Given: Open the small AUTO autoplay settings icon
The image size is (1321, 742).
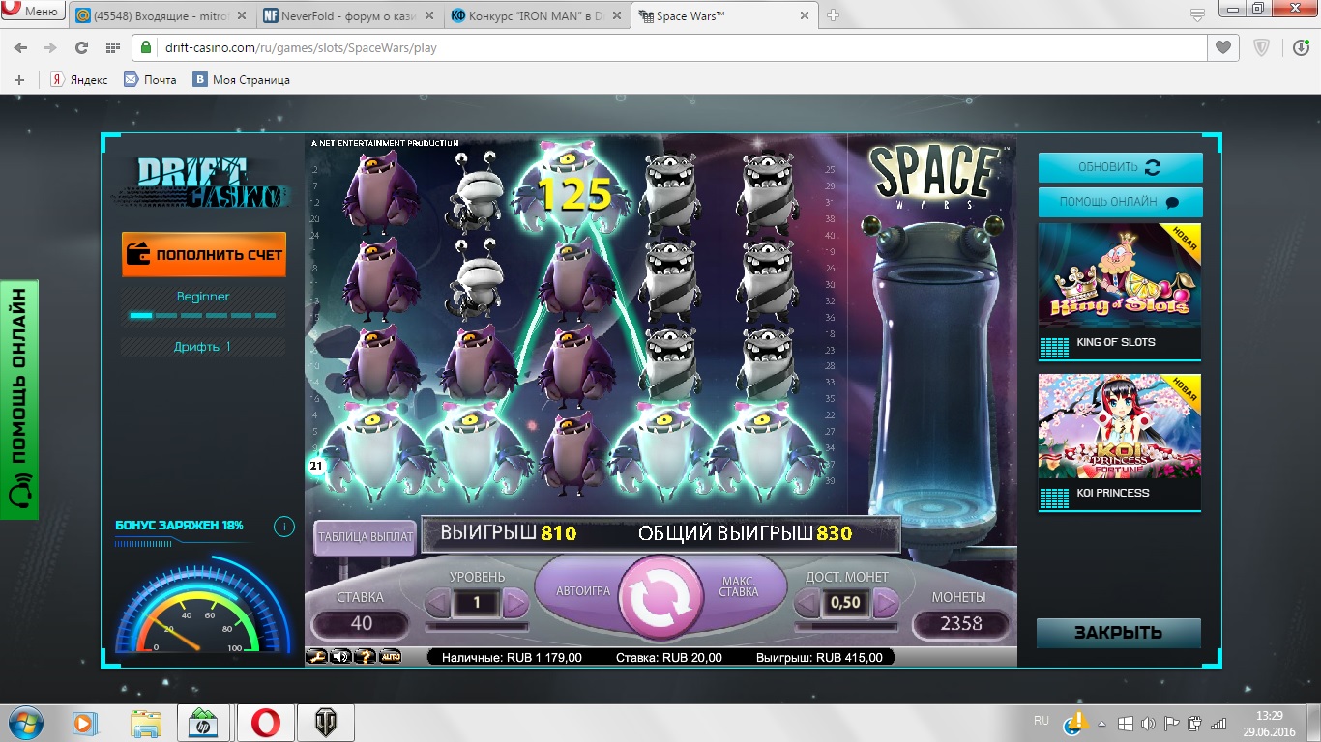Looking at the screenshot, I should coord(390,657).
